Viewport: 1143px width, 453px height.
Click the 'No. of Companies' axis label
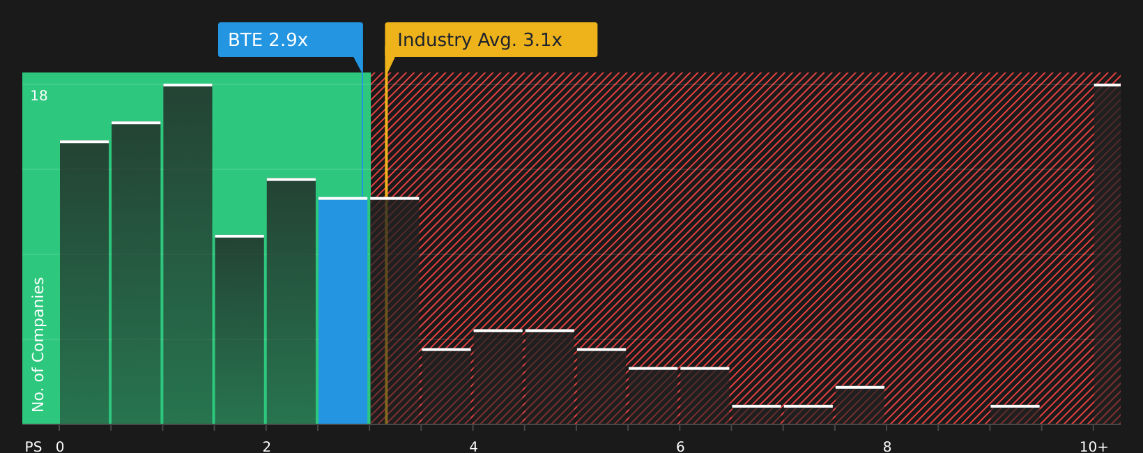(x=38, y=344)
